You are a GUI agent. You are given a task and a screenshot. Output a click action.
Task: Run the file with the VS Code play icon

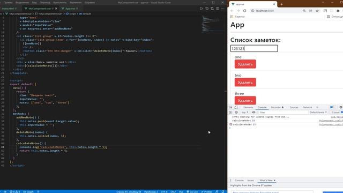(x=202, y=9)
